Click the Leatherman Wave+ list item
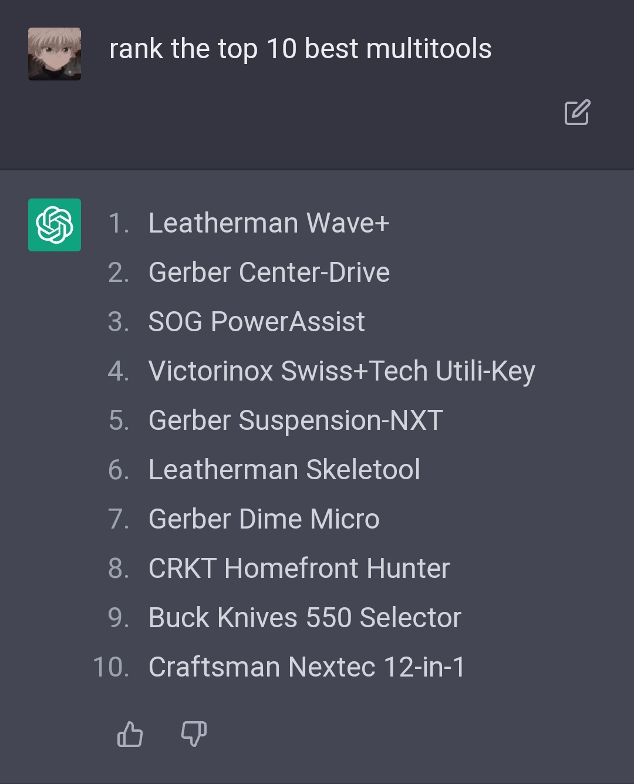 click(x=269, y=223)
